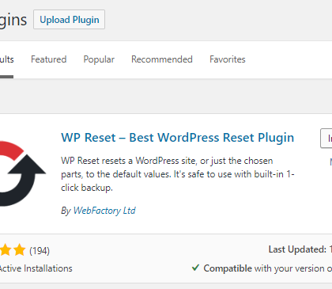Screen dimensions: 332x289
Task: Click the gold star nearest the (194) count
Action: [x=20, y=250]
